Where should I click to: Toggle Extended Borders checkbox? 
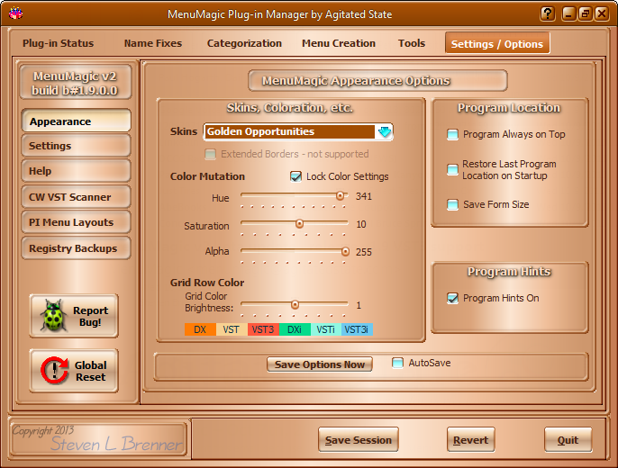pyautogui.click(x=211, y=154)
